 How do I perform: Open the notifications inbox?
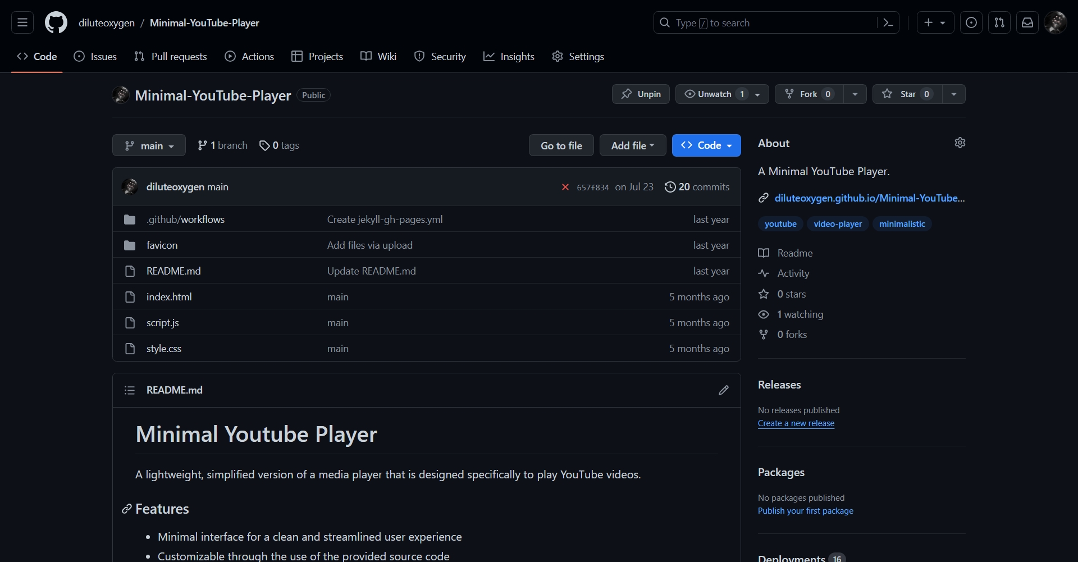1027,22
